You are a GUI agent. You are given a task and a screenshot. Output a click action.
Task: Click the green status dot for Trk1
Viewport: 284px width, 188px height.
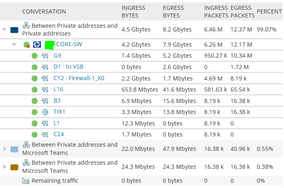pyautogui.click(x=34, y=112)
